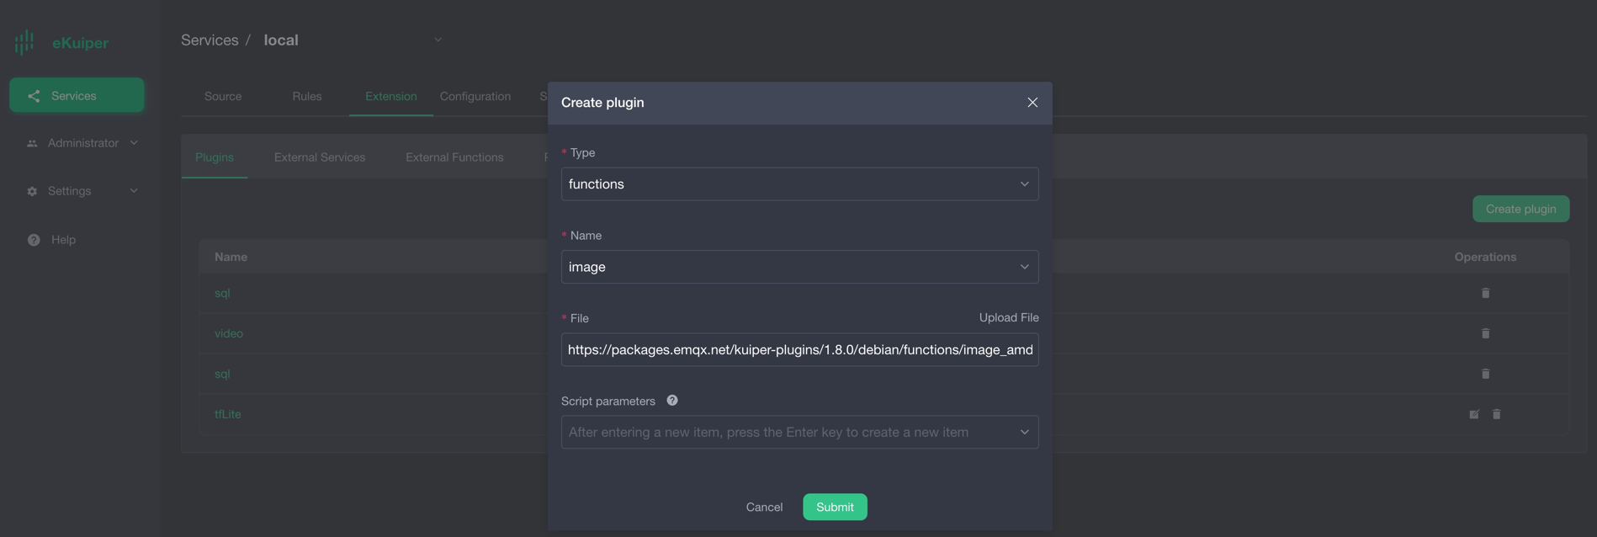The image size is (1597, 537).
Task: Click Upload File link
Action: (x=1009, y=317)
